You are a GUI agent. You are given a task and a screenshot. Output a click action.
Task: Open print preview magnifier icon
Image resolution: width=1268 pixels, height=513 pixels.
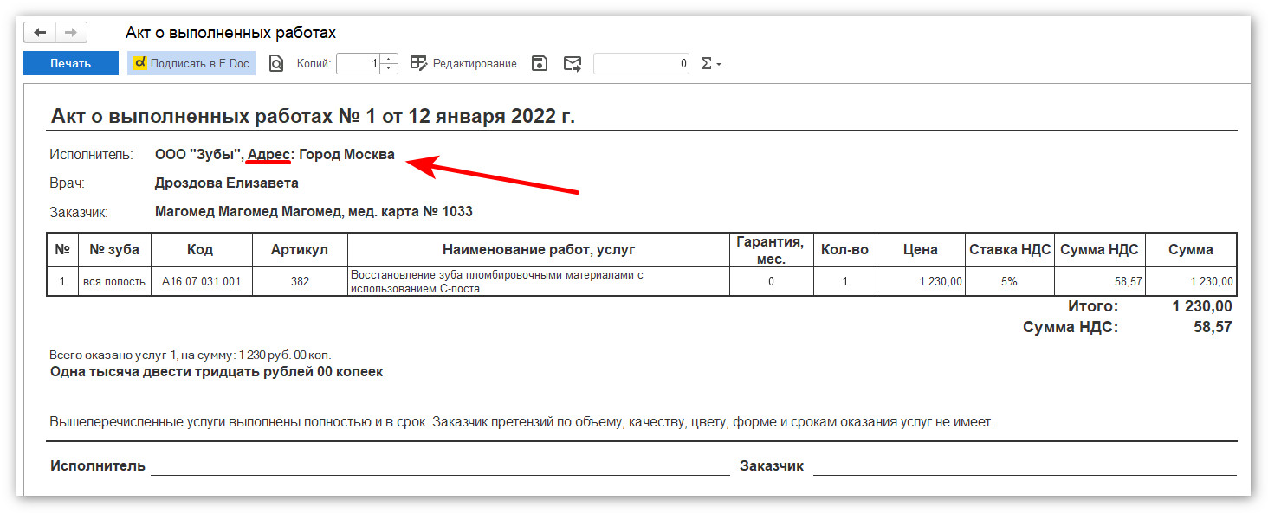point(276,63)
